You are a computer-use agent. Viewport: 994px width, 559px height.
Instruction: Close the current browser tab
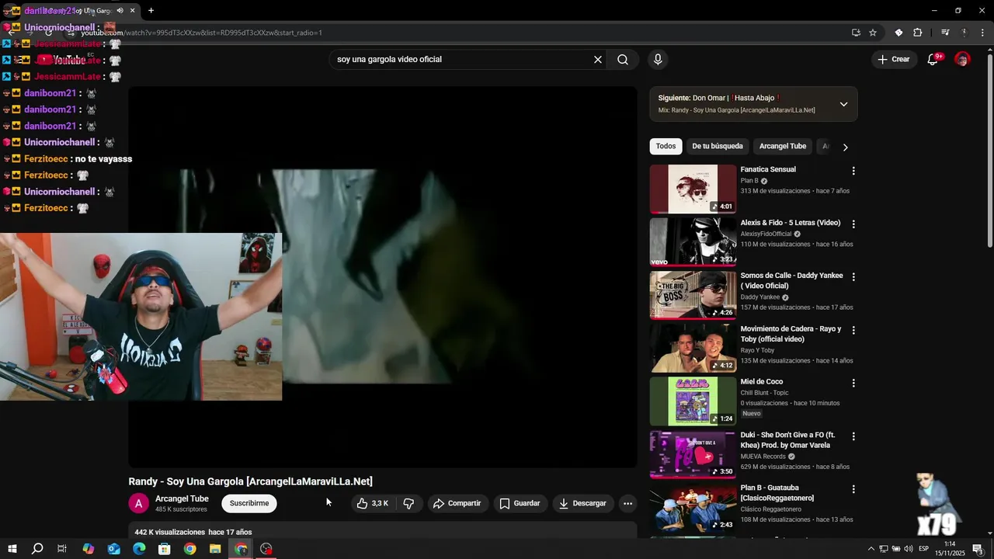[133, 11]
